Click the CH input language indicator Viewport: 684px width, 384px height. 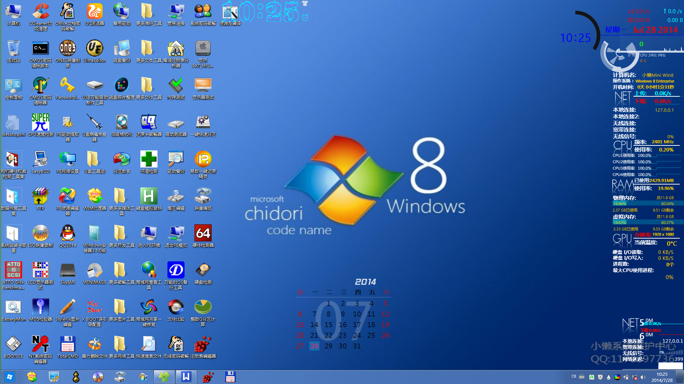574,377
